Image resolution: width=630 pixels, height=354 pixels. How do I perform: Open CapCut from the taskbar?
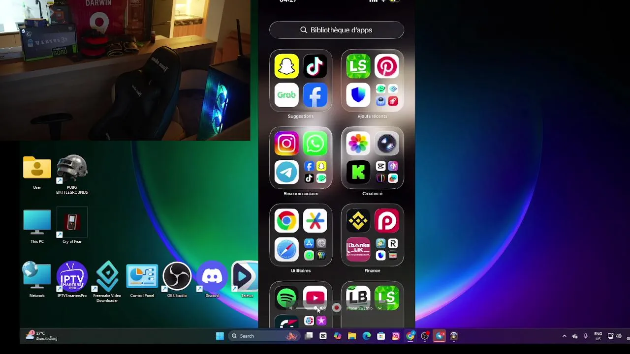(323, 336)
